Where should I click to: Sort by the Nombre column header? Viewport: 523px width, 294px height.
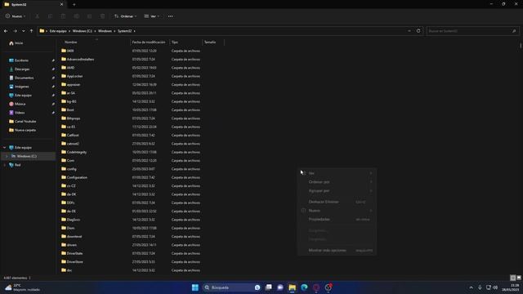pyautogui.click(x=71, y=42)
